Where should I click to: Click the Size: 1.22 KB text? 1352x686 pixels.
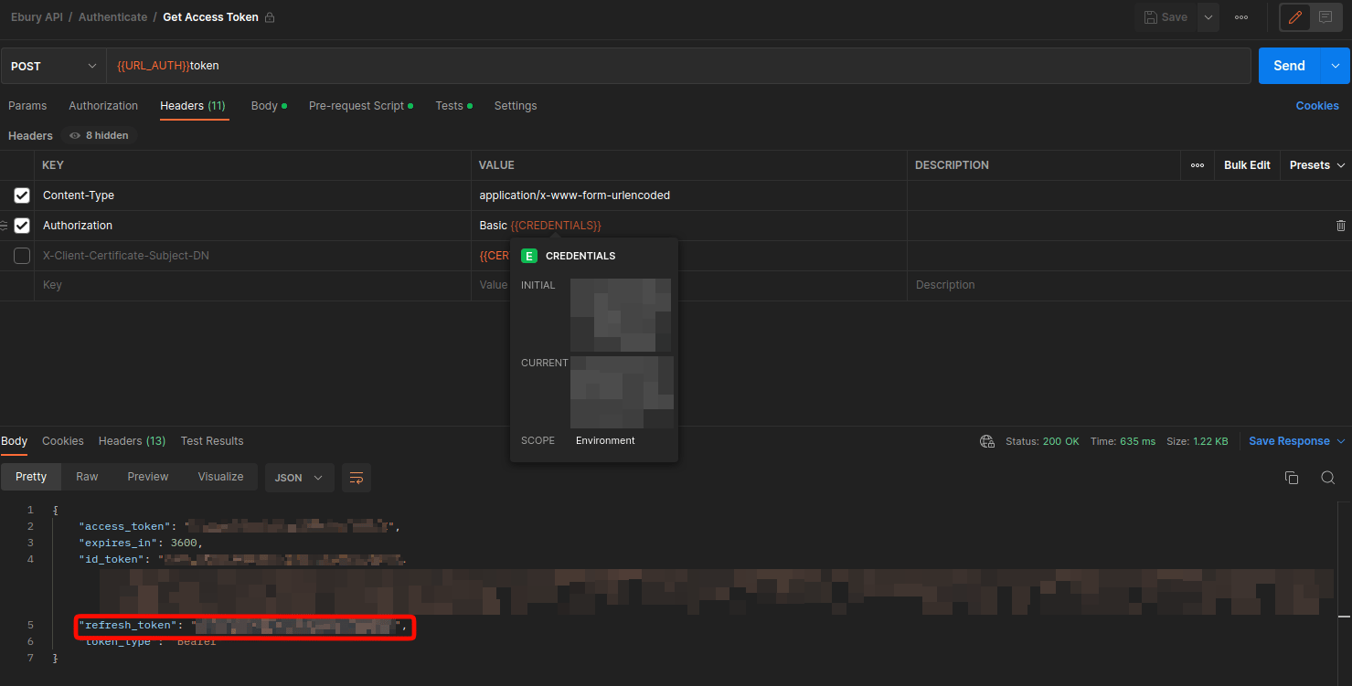[x=1198, y=441]
